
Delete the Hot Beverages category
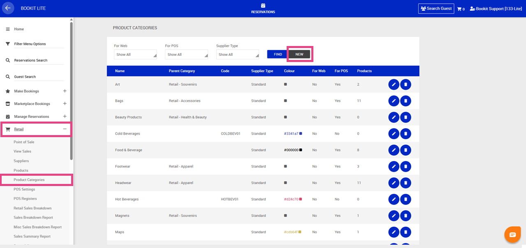(x=406, y=200)
